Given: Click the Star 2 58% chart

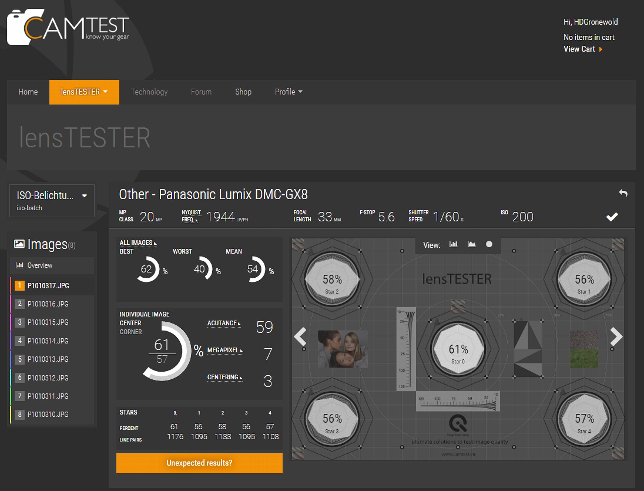Looking at the screenshot, I should coord(332,279).
